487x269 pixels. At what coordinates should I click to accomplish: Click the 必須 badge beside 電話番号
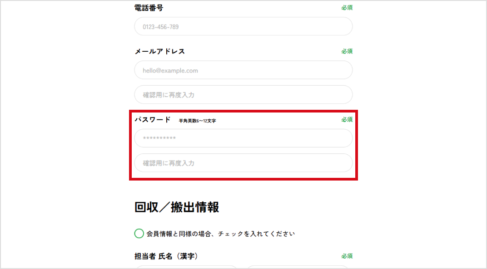click(x=347, y=8)
